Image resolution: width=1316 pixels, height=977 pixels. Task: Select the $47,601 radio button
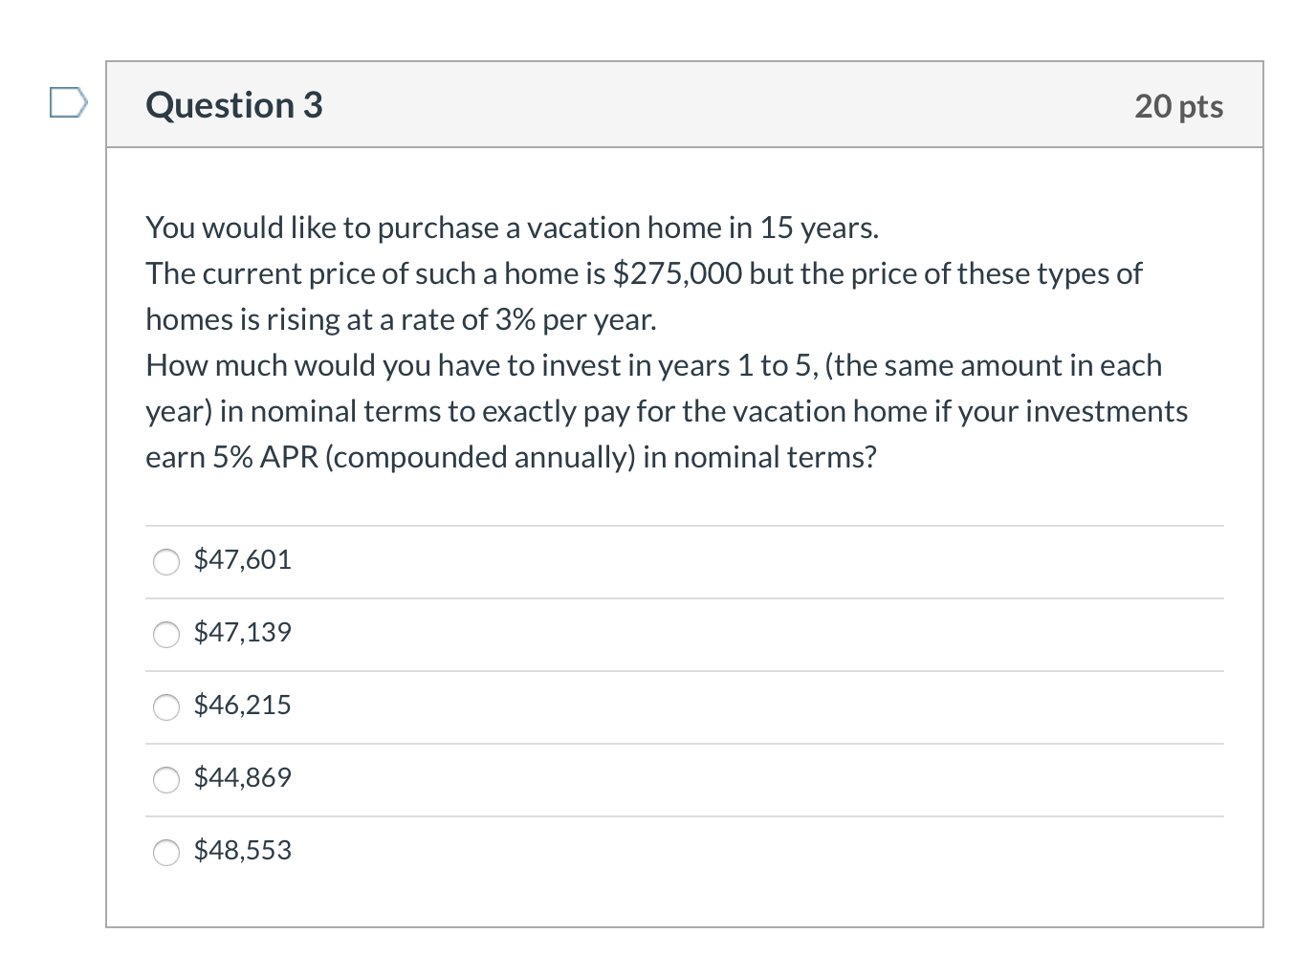pyautogui.click(x=166, y=562)
